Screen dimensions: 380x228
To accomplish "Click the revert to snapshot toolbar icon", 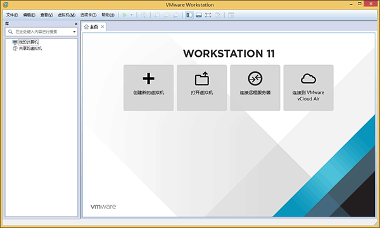I will [167, 15].
